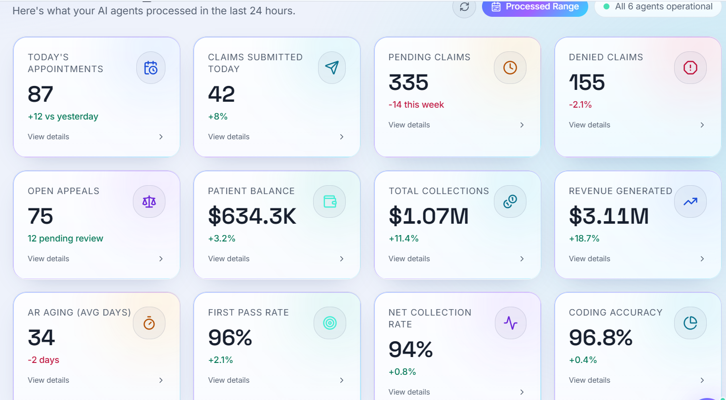The image size is (726, 400).
Task: Click the 155 denied claims value
Action: coord(587,82)
